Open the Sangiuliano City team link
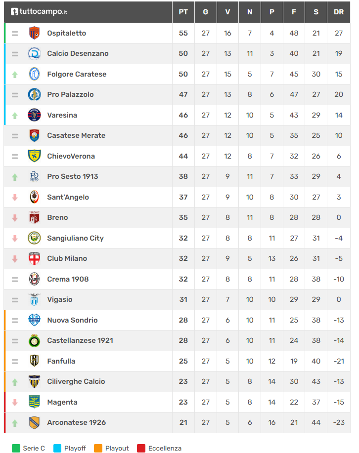Image resolution: width=359 pixels, height=453 pixels. click(x=75, y=238)
